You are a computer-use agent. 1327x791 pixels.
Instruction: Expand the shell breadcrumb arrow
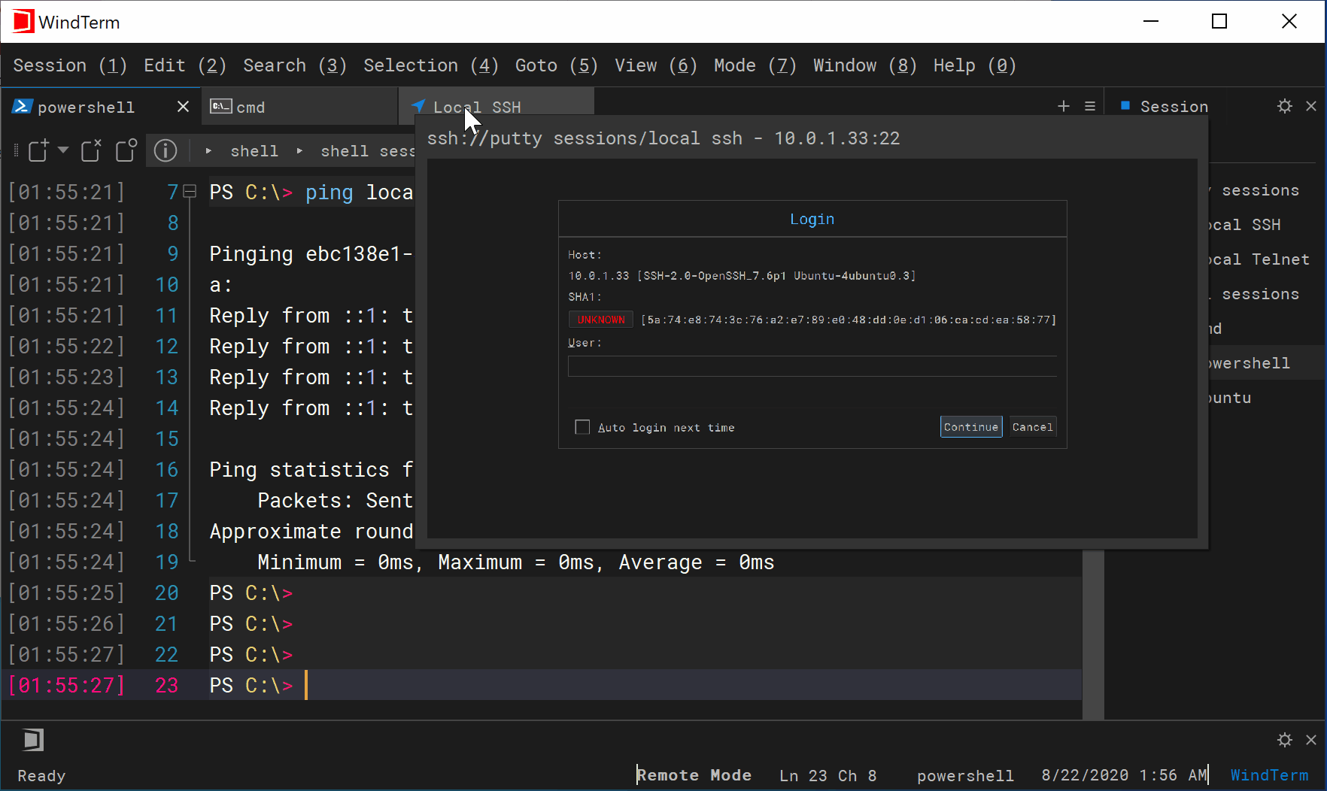pyautogui.click(x=208, y=151)
